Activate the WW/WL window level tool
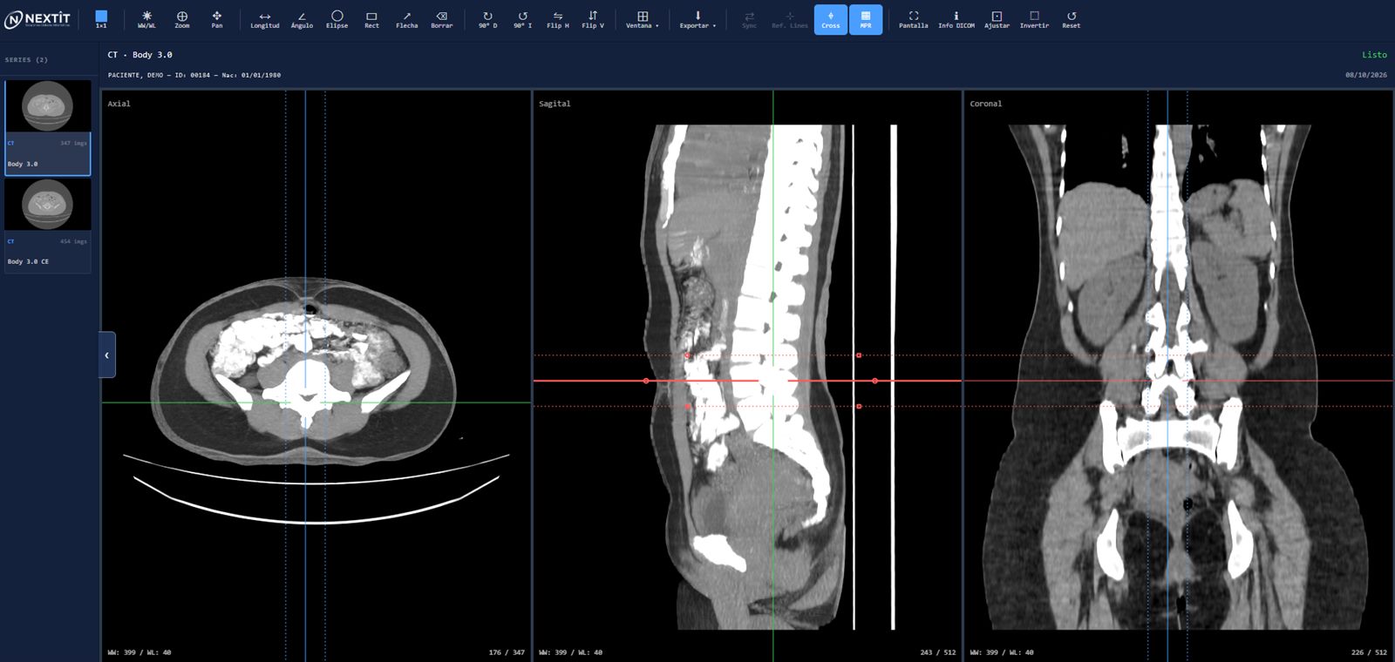This screenshot has width=1395, height=662. pos(146,19)
